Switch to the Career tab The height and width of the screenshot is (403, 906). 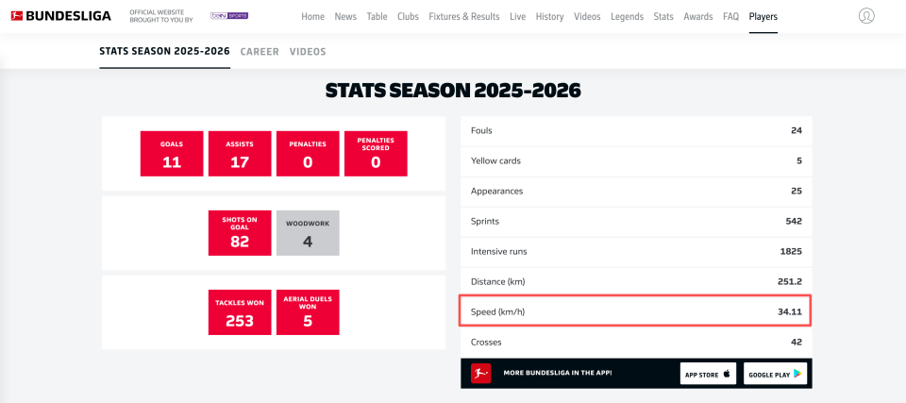click(x=260, y=52)
